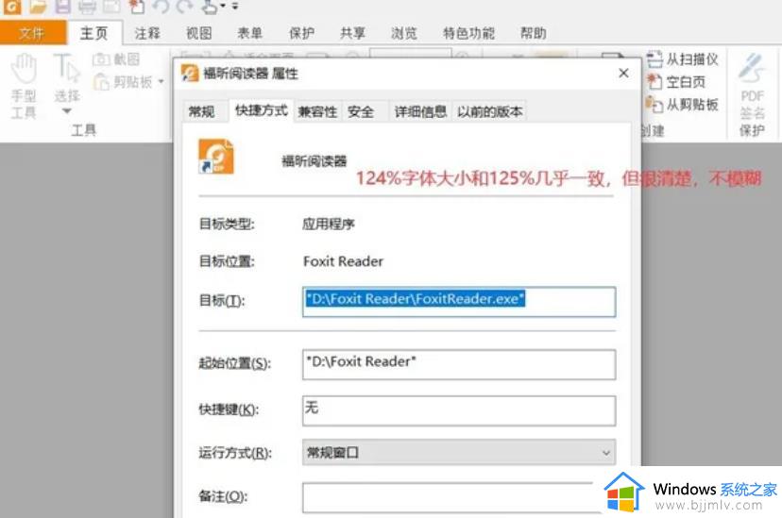This screenshot has width=782, height=518.
Task: Click the save icon in quick access toolbar
Action: pyautogui.click(x=63, y=7)
